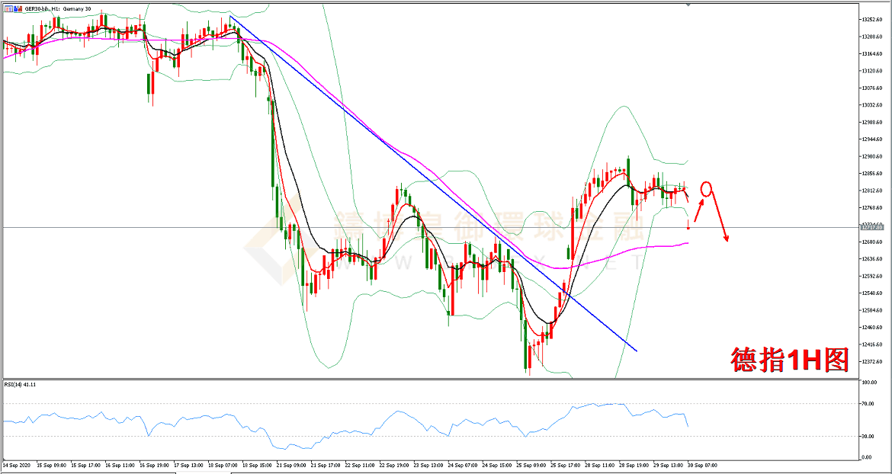Click the red downward arrow annotation
Viewport: 892px width, 474px height.
(720, 222)
